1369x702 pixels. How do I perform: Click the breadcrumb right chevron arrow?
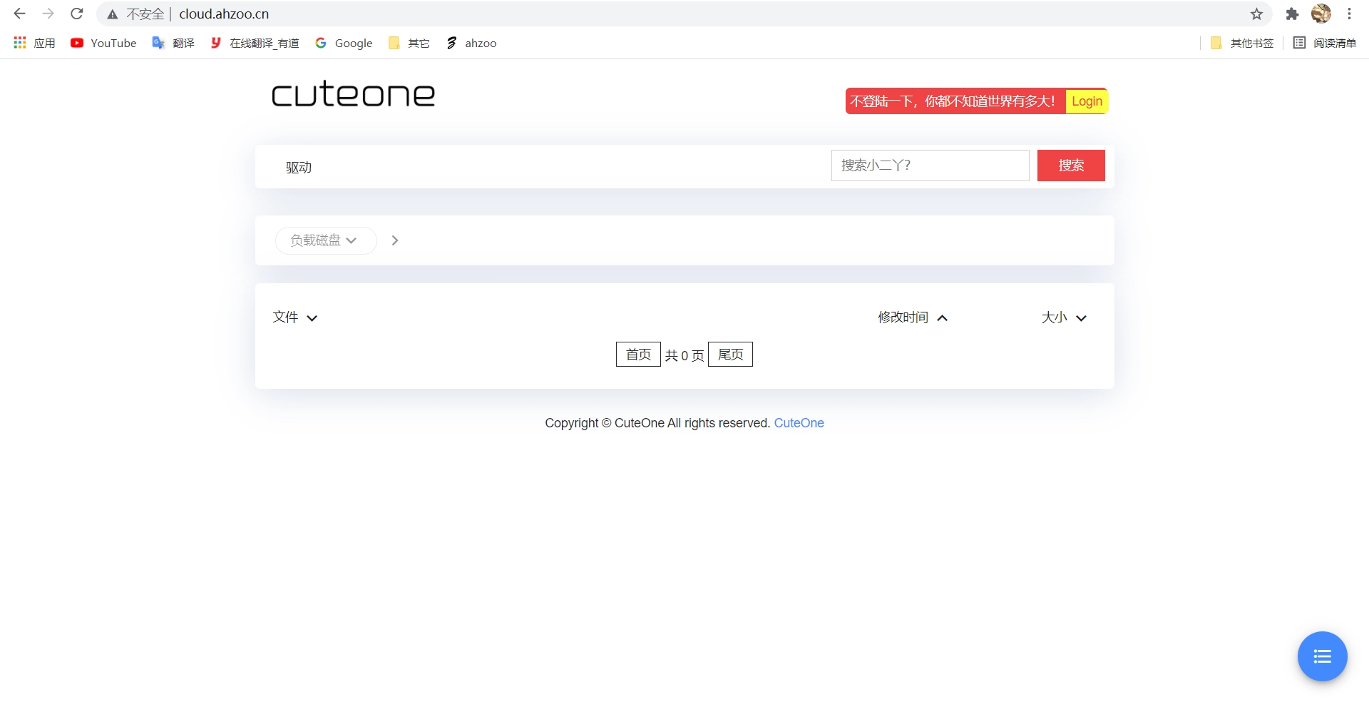tap(395, 240)
